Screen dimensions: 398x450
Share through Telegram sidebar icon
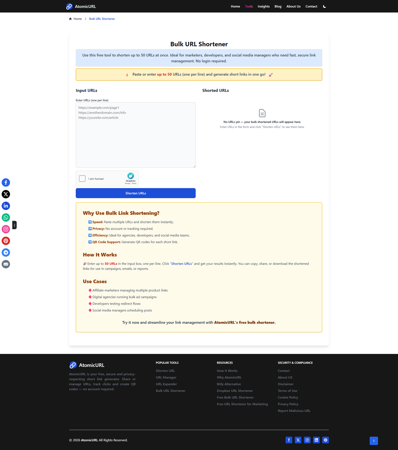pyautogui.click(x=6, y=252)
